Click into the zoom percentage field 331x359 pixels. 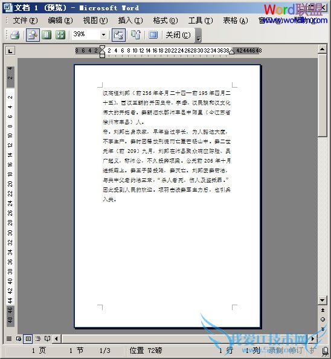pyautogui.click(x=86, y=34)
